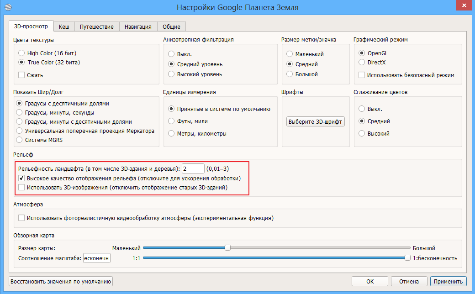The image size is (475, 294).
Task: Click the Выберите 3D-шрифт button
Action: [x=315, y=122]
